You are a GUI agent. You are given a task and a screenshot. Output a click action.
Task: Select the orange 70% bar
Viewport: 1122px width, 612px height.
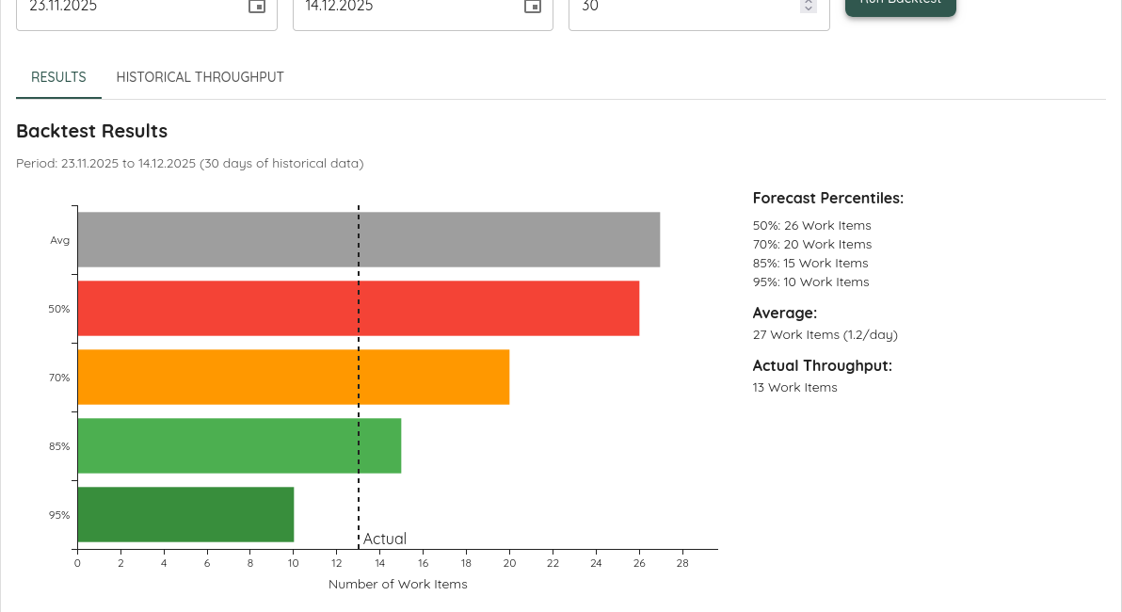(294, 378)
